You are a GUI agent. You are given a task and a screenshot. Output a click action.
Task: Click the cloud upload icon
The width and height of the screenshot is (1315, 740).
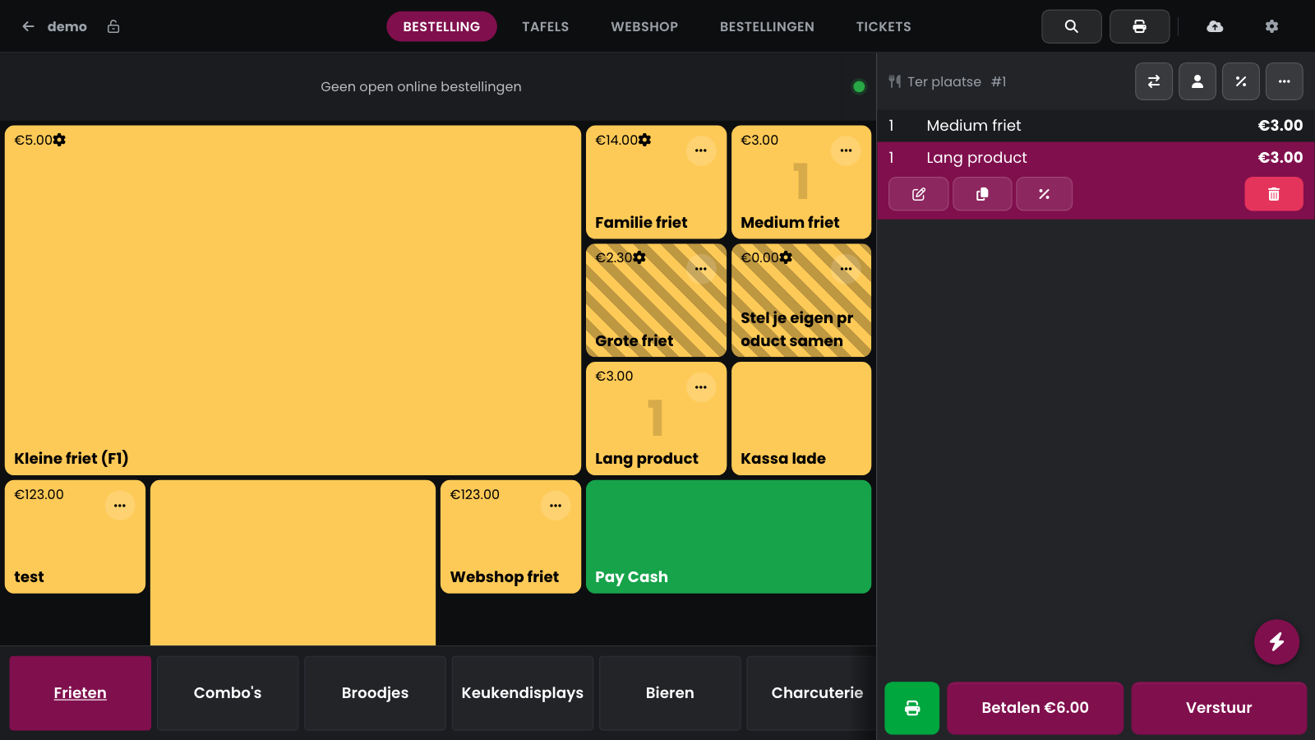coord(1215,26)
